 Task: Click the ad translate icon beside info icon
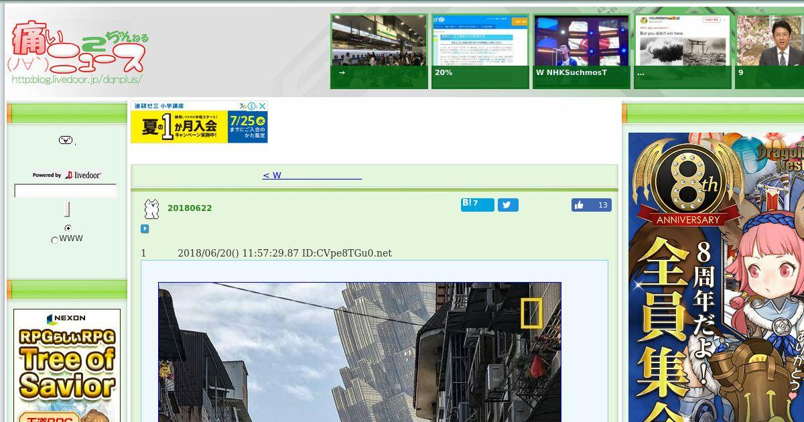click(243, 106)
